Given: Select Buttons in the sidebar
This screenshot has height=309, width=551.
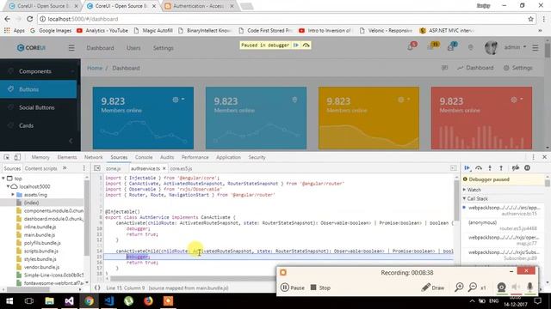Looking at the screenshot, I should [38, 89].
